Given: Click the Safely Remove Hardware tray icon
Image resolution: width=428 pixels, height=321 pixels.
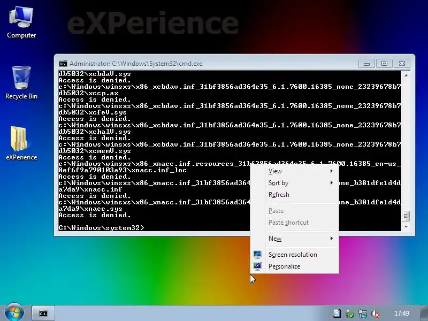Looking at the screenshot, I should [x=349, y=314].
